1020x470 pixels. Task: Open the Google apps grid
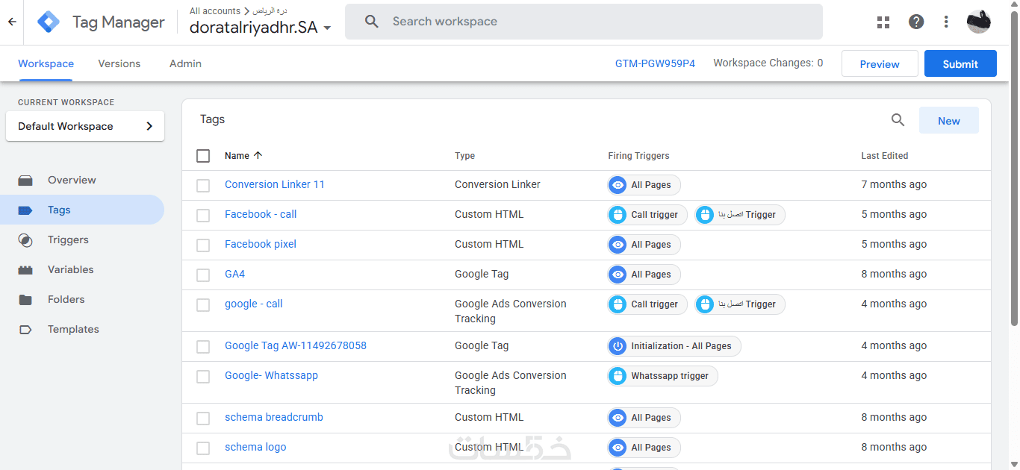pyautogui.click(x=883, y=22)
